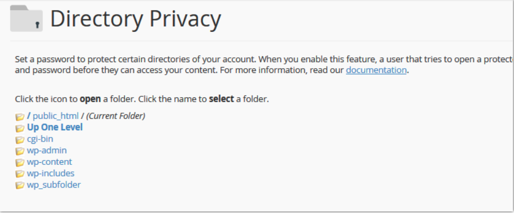Pick the wp_subfolder directory name
This screenshot has width=514, height=213.
coord(54,184)
